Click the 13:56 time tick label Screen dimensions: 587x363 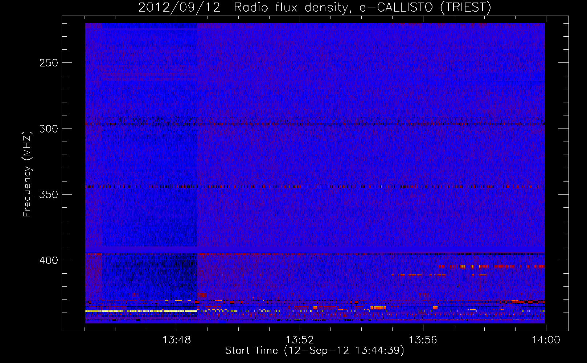point(423,340)
